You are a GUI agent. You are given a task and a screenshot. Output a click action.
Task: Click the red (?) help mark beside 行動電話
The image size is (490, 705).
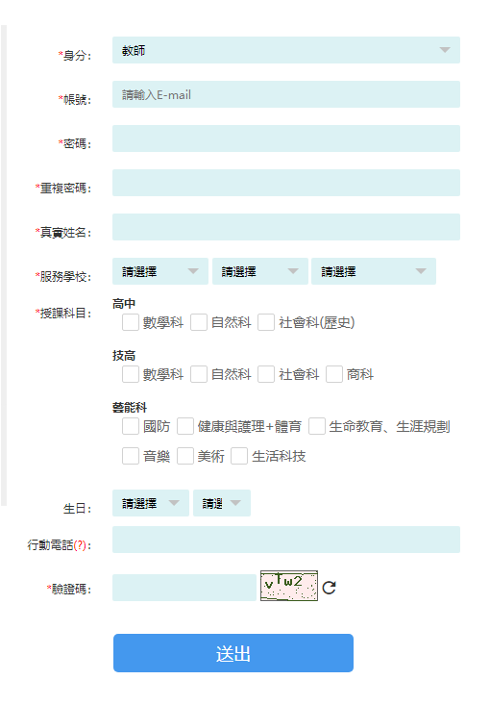[x=80, y=545]
